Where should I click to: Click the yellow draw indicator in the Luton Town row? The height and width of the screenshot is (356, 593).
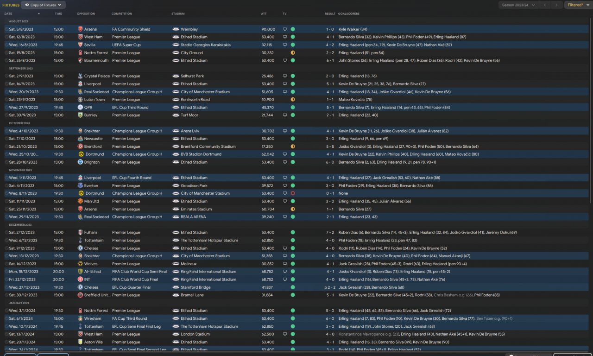[x=293, y=100]
